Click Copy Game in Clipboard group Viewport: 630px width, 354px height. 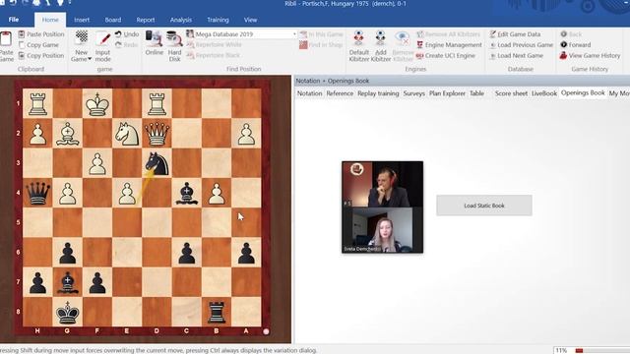point(38,45)
